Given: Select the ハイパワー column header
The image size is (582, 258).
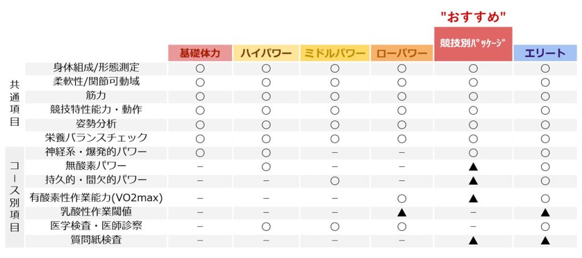Looking at the screenshot, I should [x=266, y=53].
